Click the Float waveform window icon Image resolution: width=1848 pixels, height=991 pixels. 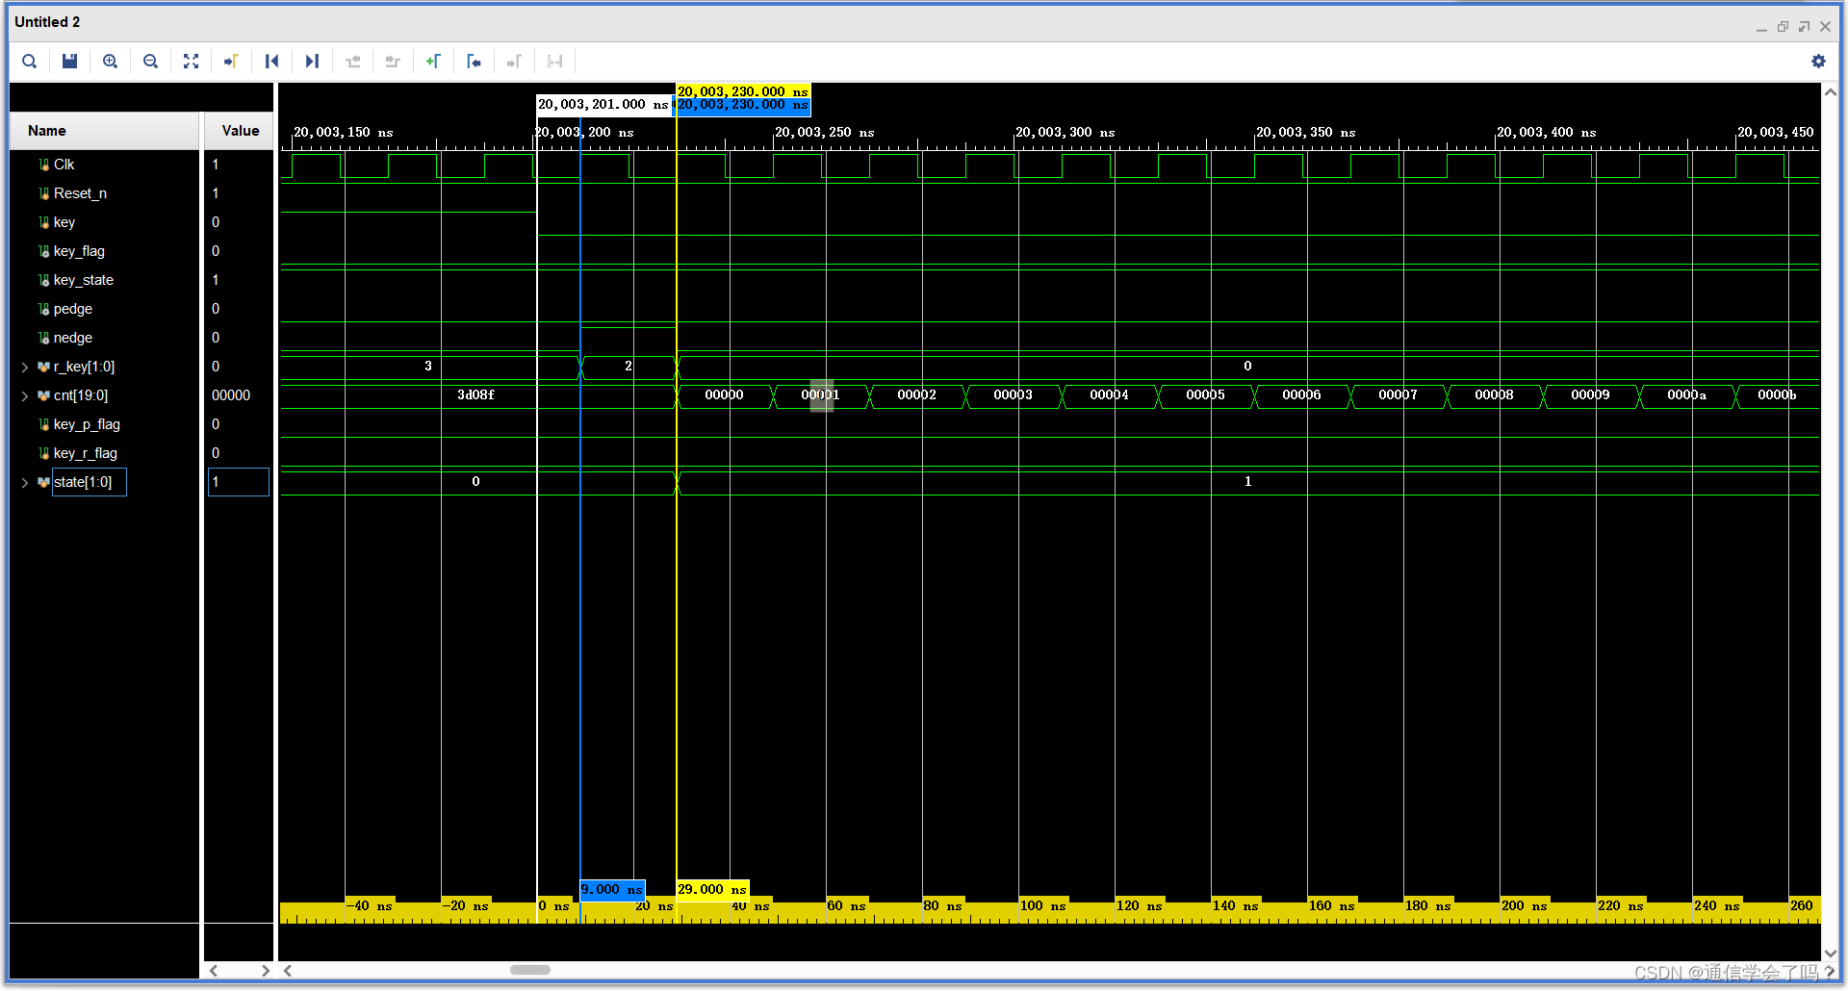(1804, 27)
